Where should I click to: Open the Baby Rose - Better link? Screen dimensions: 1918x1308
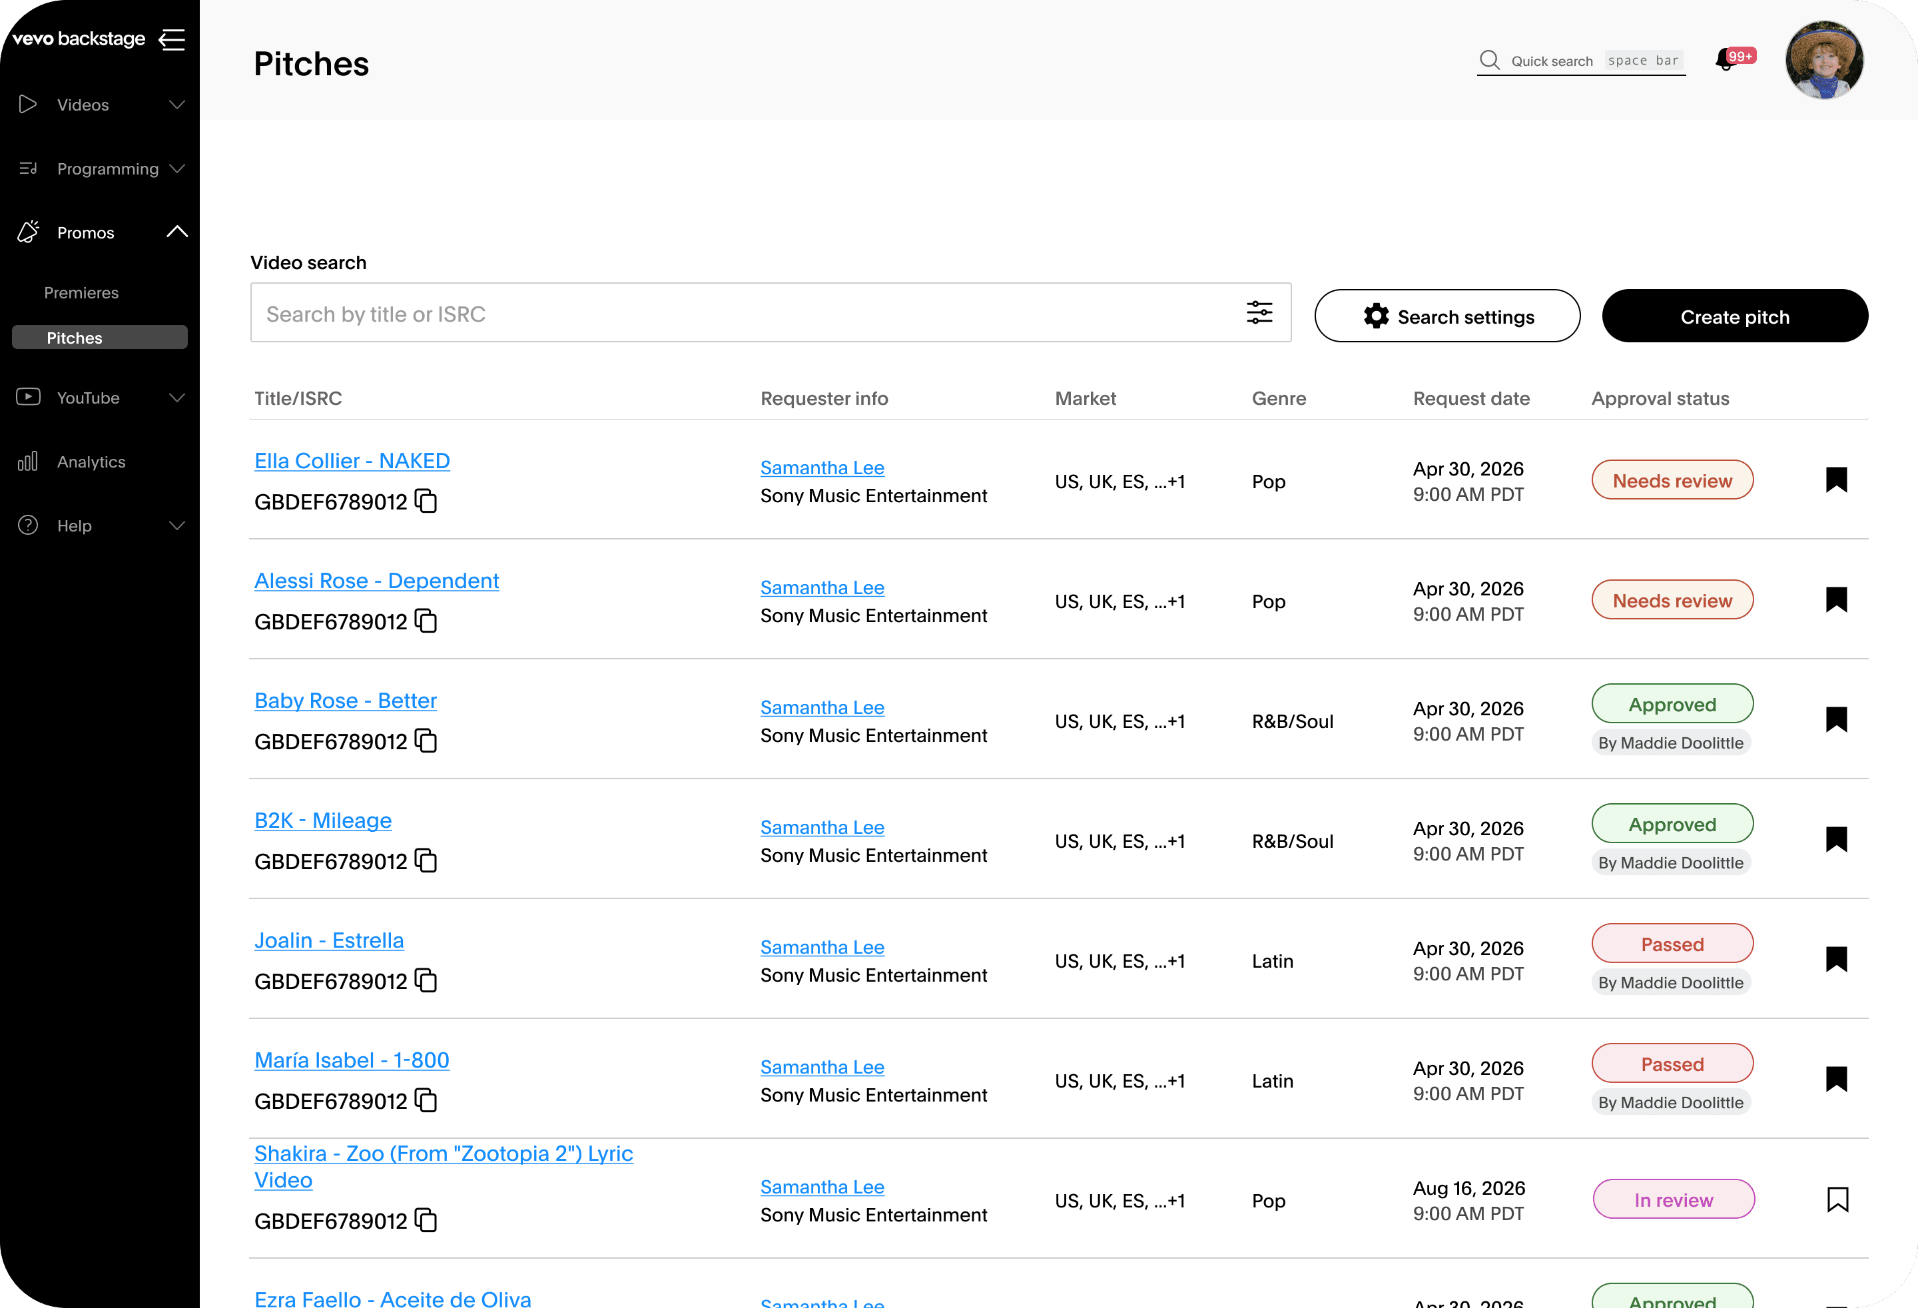(345, 701)
